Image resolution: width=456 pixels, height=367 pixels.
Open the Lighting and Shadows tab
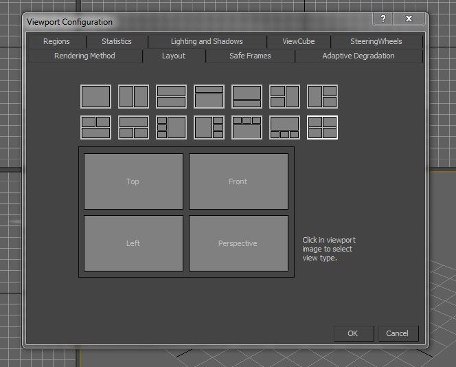(x=207, y=41)
